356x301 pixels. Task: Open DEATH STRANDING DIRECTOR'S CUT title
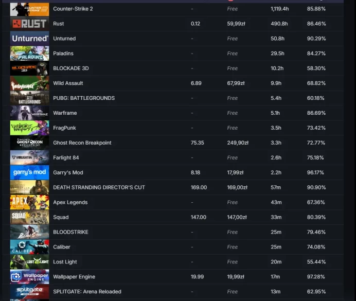coord(99,187)
